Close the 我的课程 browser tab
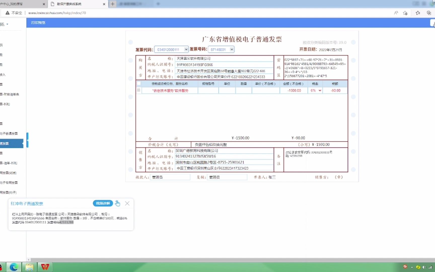 [44, 4]
